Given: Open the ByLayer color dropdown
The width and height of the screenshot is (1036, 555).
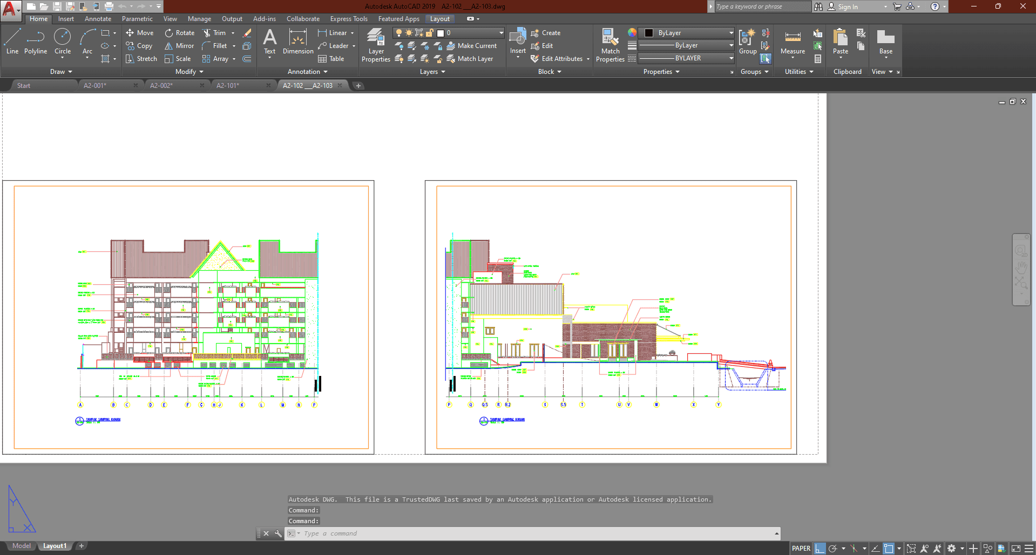Looking at the screenshot, I should pyautogui.click(x=731, y=33).
